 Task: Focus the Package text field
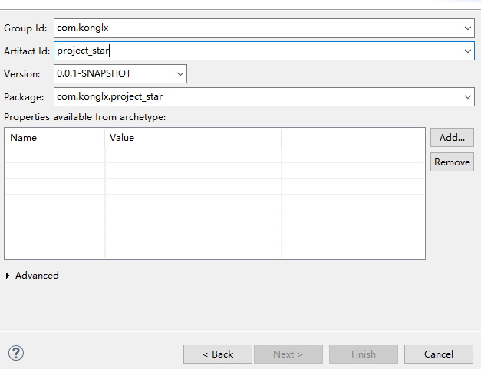click(258, 96)
